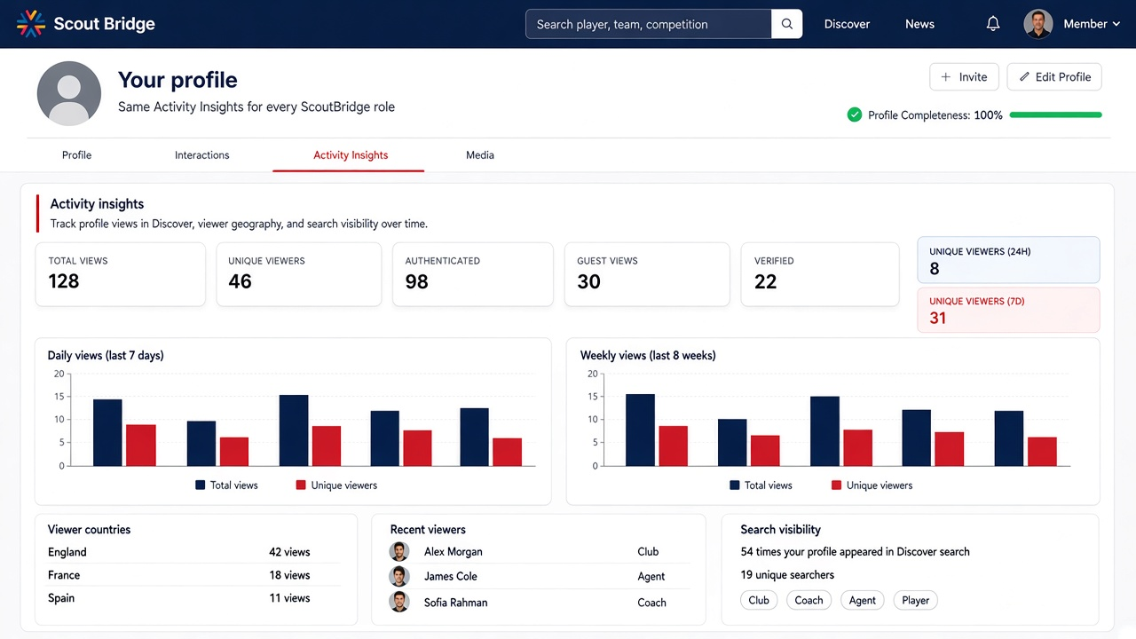Viewport: 1136px width, 639px height.
Task: Switch to the Media tab
Action: (x=480, y=154)
